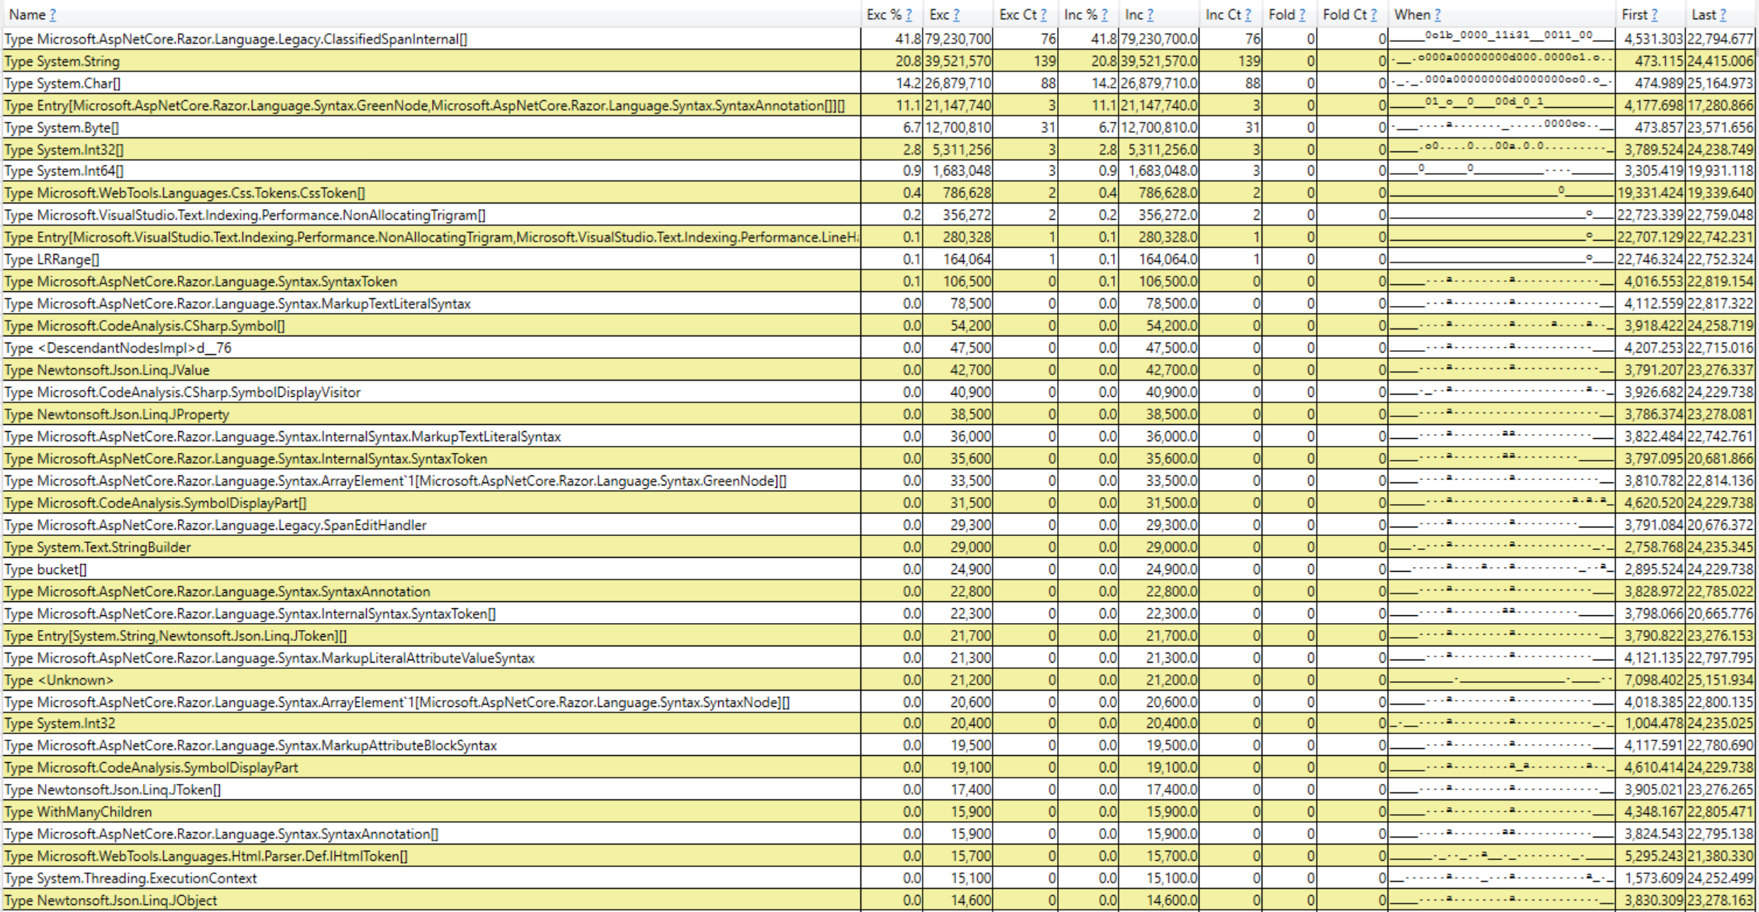Open the '?' help for Inc Ct column
This screenshot has width=1759, height=912.
[1248, 15]
